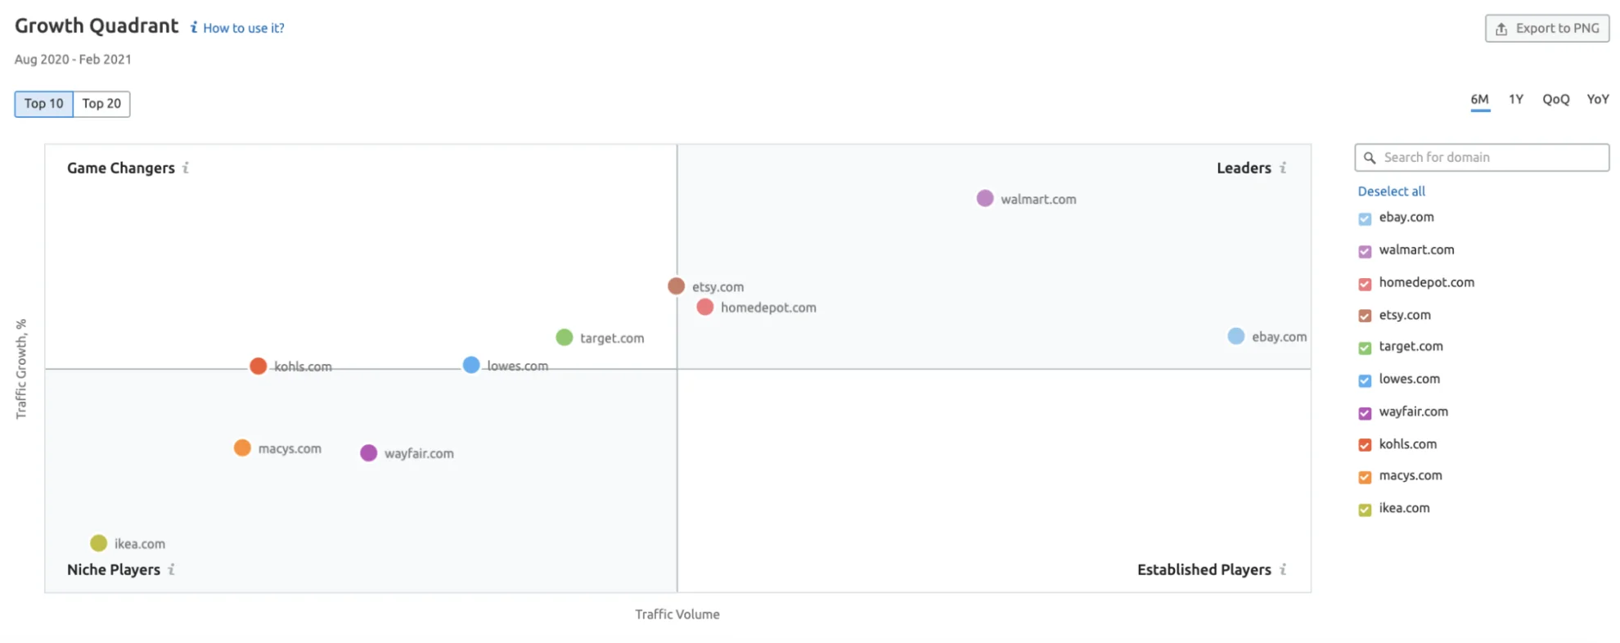Image resolution: width=1620 pixels, height=643 pixels.
Task: Click the info icon next to Game Changers
Action: pos(186,168)
